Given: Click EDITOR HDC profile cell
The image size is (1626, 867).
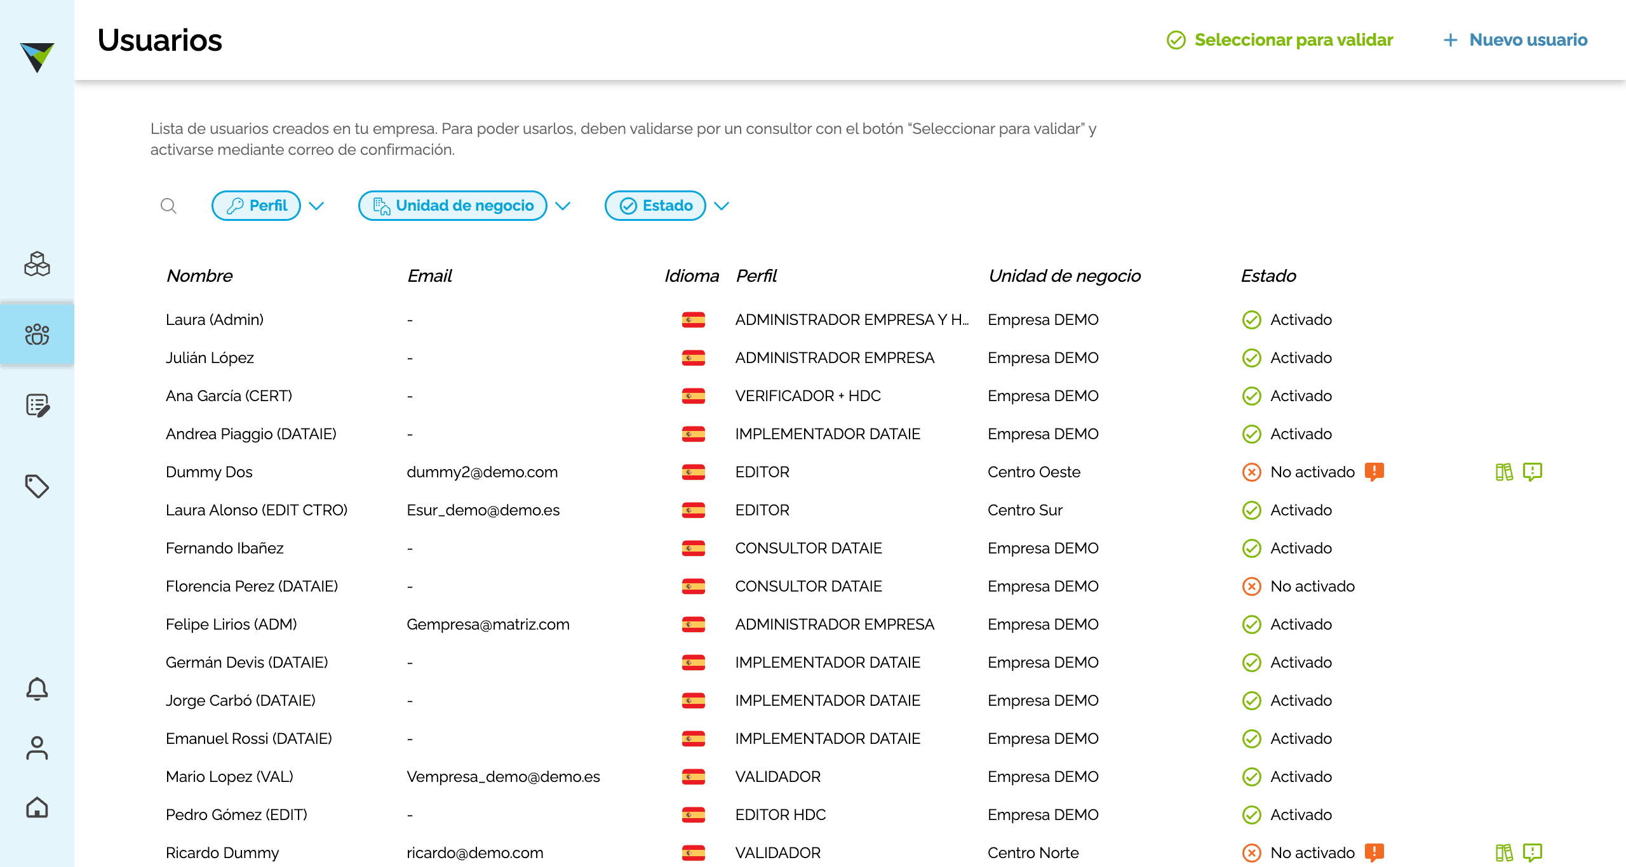Looking at the screenshot, I should (781, 814).
